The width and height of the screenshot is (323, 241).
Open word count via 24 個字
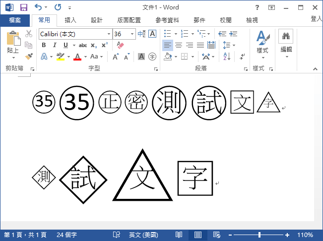(x=67, y=235)
